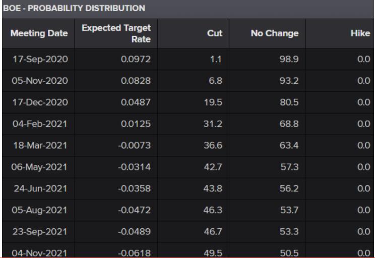Click the expected rate value 0.0487

(x=136, y=102)
